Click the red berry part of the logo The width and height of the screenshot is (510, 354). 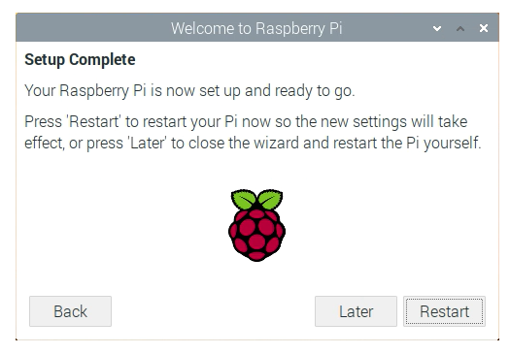[257, 236]
